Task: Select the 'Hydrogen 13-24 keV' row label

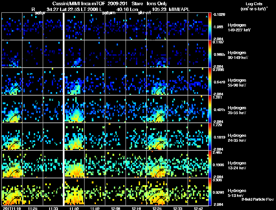Action: click(237, 166)
